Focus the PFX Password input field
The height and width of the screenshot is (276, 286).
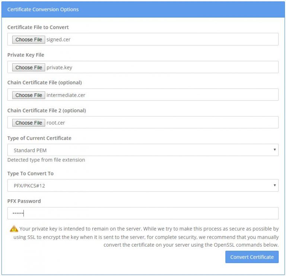coord(143,213)
